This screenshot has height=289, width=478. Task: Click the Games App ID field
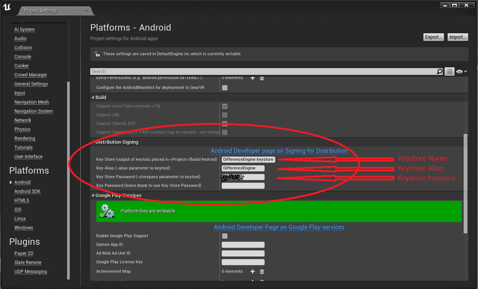coord(243,245)
